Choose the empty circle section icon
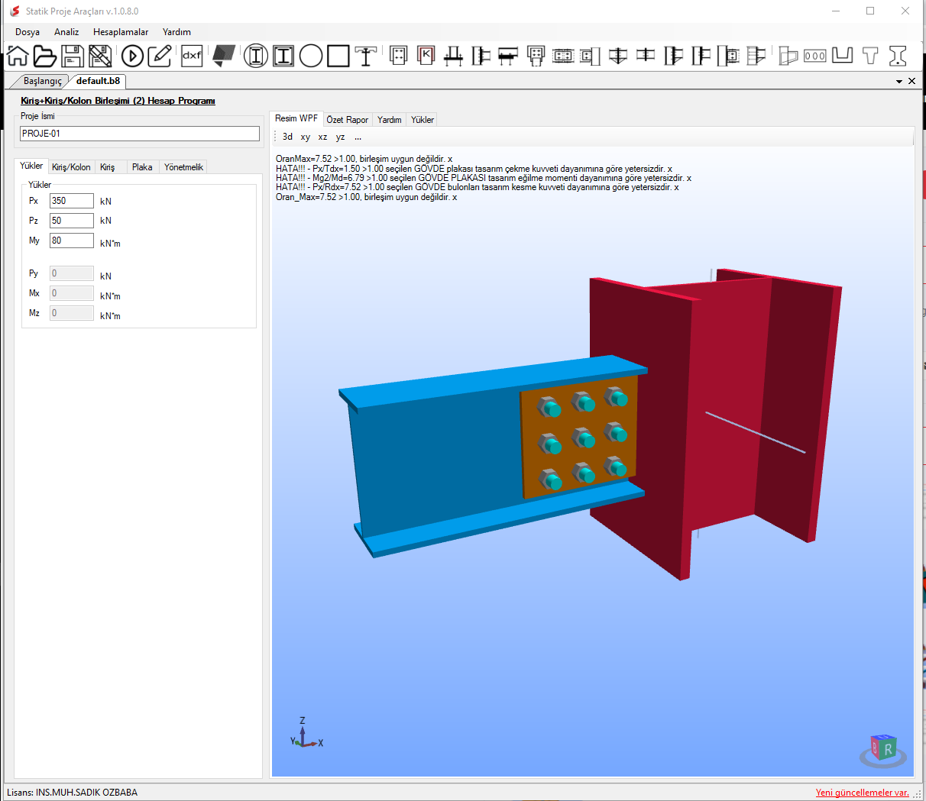This screenshot has height=801, width=926. pyautogui.click(x=311, y=56)
